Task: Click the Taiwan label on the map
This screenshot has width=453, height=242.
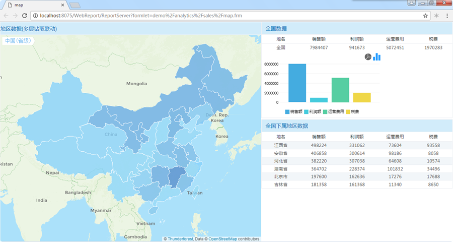Action: (x=195, y=193)
